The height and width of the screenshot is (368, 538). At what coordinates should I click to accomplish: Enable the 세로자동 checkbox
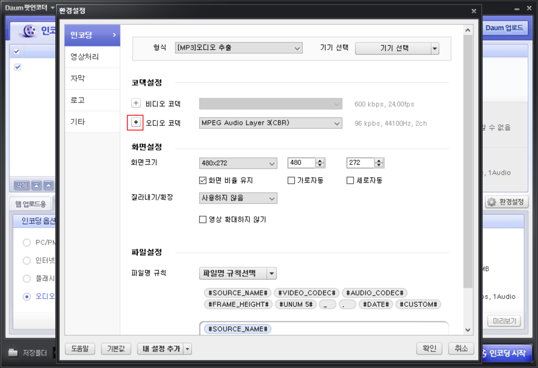coord(350,180)
